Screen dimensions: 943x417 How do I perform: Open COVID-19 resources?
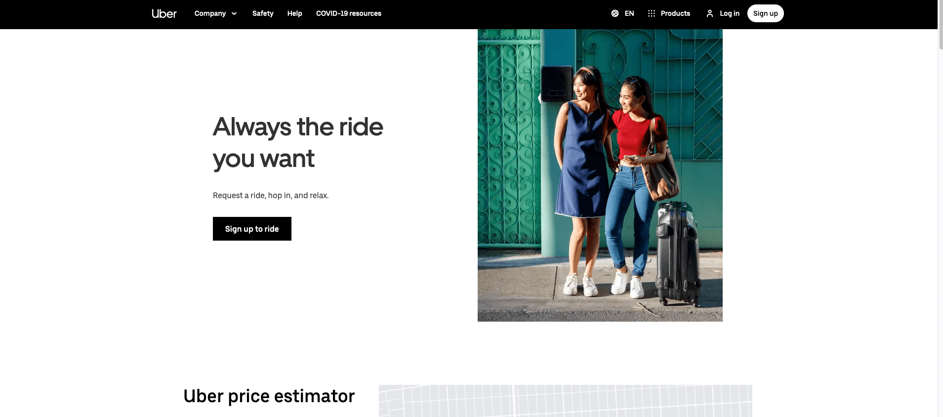coord(349,13)
